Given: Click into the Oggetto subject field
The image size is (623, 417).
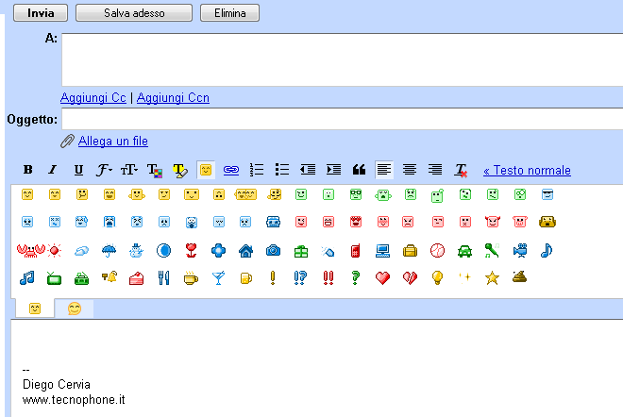Looking at the screenshot, I should click(342, 119).
